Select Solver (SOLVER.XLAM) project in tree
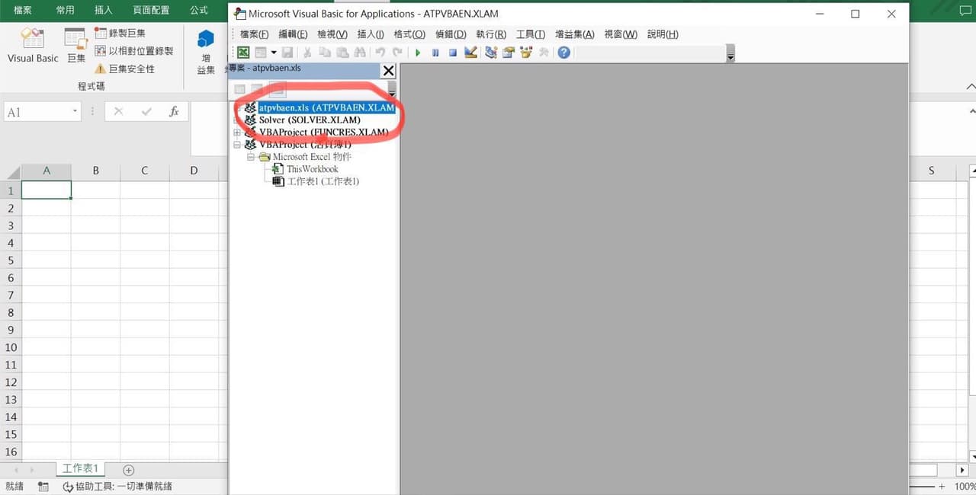976x495 pixels. click(x=310, y=120)
